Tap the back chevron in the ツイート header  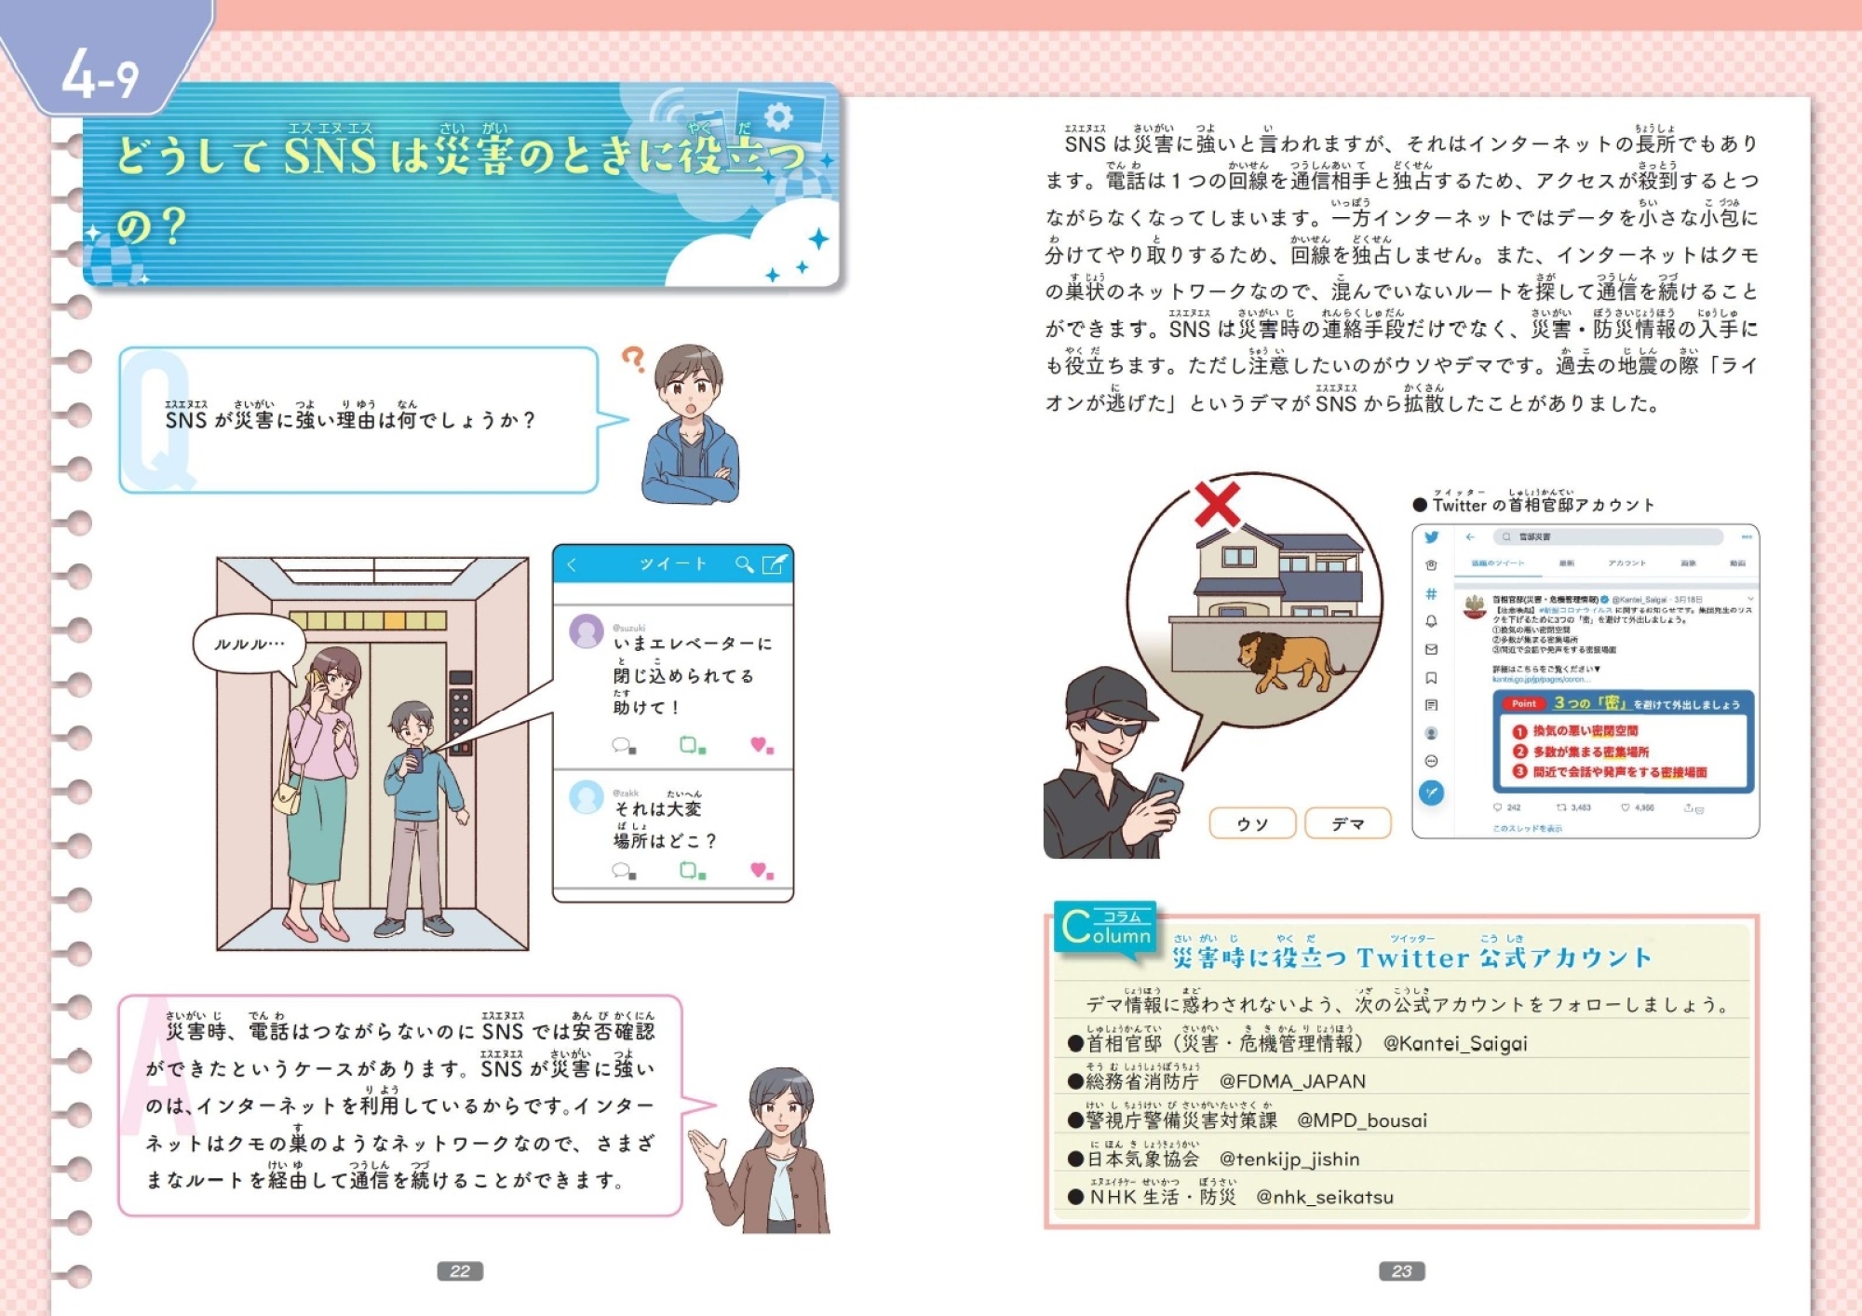pos(572,564)
